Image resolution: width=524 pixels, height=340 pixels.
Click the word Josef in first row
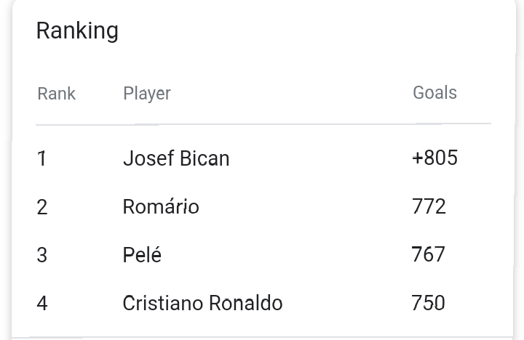(x=148, y=158)
